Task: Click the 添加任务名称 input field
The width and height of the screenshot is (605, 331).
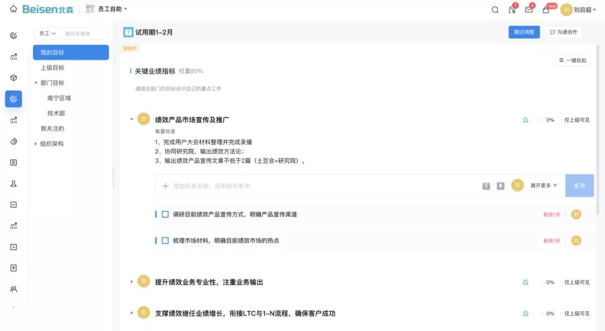Action: [x=252, y=185]
